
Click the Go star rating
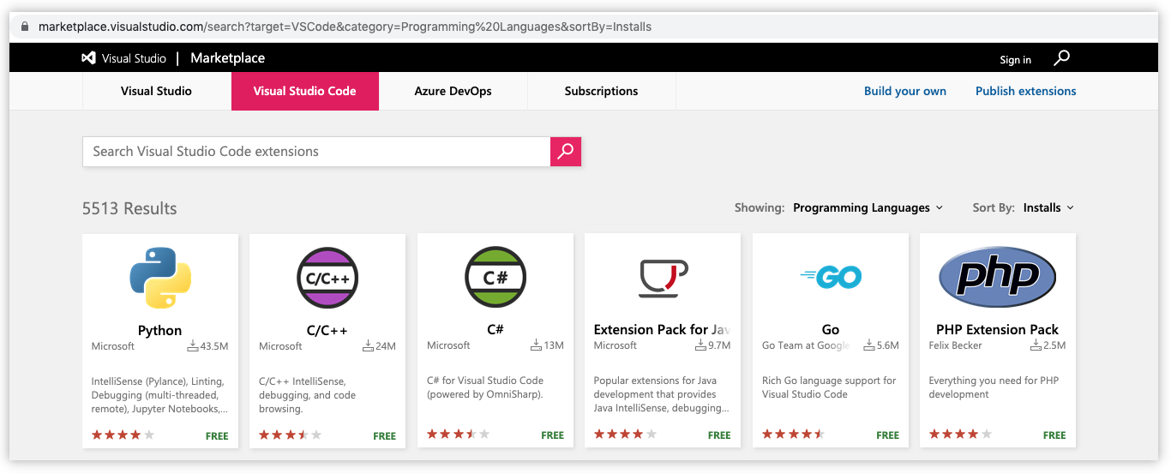[x=794, y=435]
